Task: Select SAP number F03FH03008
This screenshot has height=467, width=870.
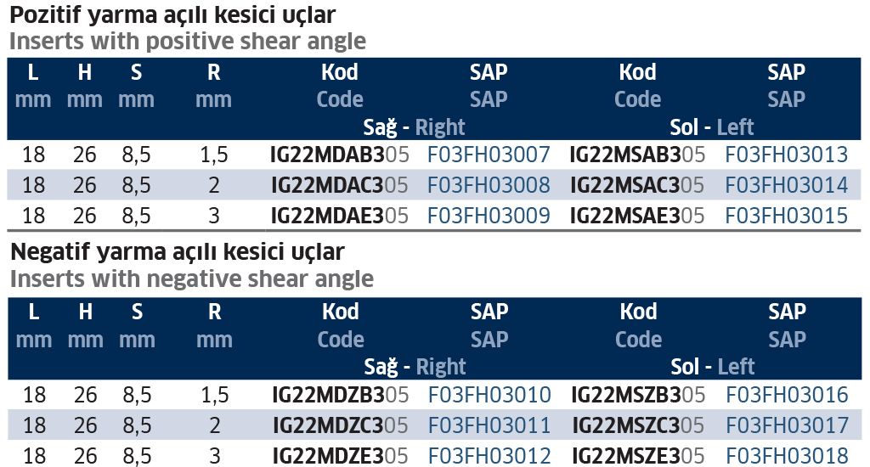Action: click(x=489, y=185)
